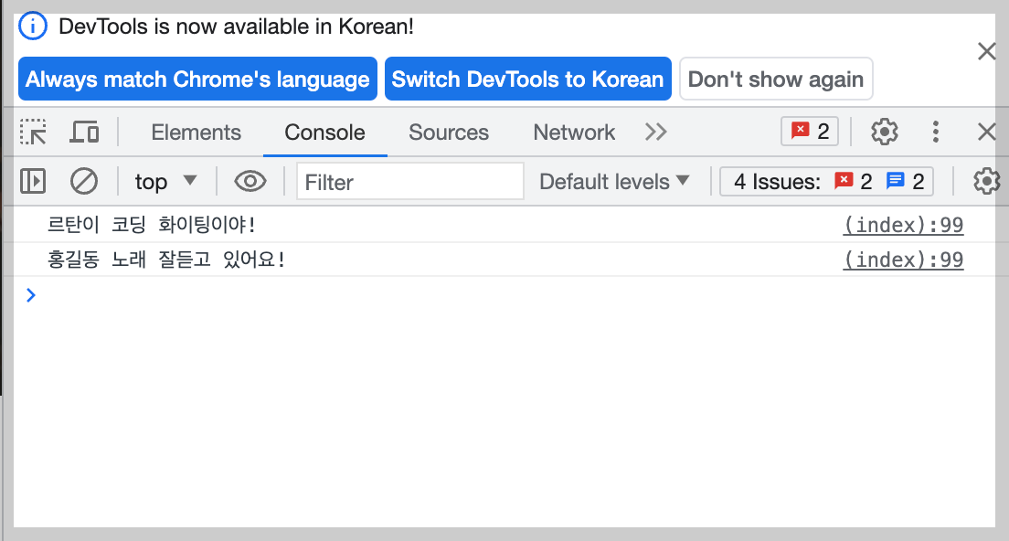Expand more tabs with double chevron
The height and width of the screenshot is (541, 1009).
coord(655,132)
